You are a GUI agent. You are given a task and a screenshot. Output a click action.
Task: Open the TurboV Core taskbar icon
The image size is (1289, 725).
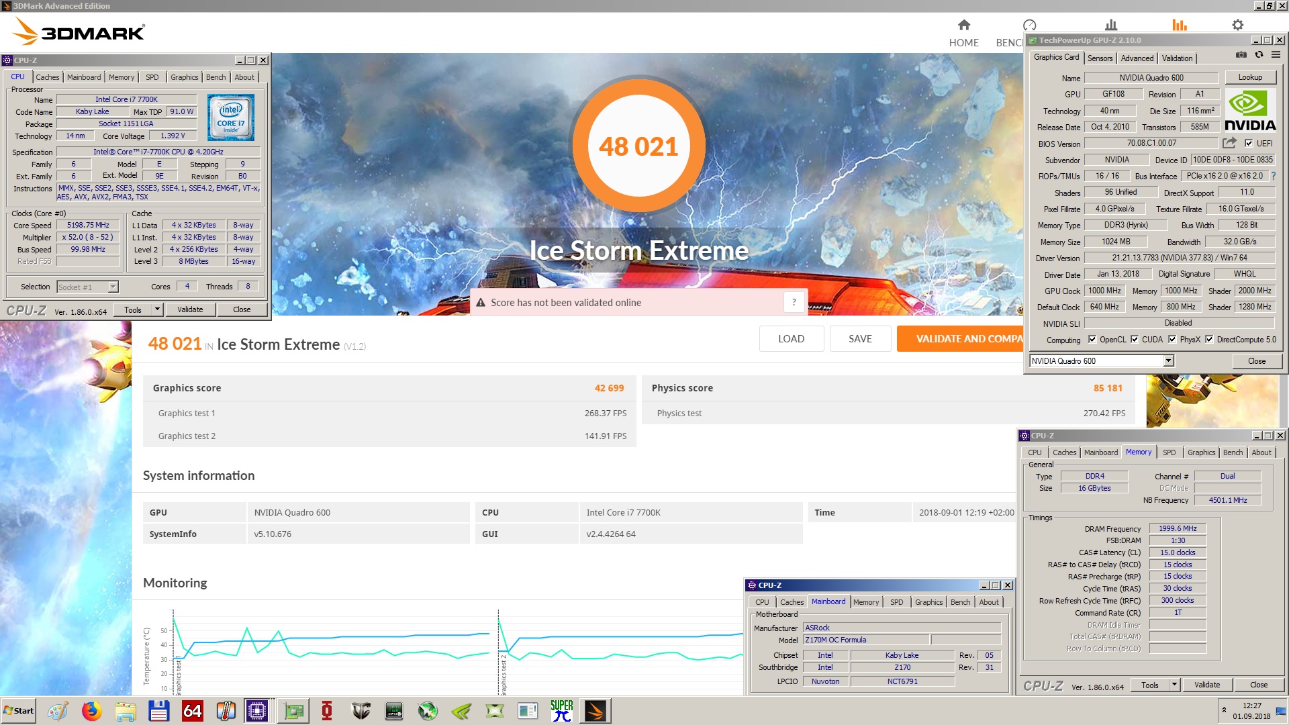[x=361, y=711]
